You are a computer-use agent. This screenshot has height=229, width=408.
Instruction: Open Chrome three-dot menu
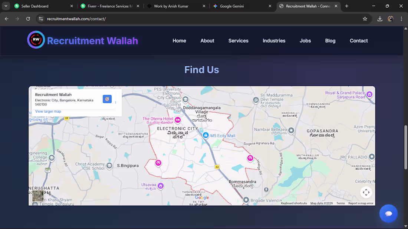(401, 19)
